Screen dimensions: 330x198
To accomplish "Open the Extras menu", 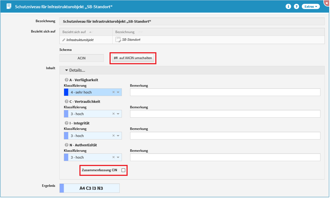I will (311, 7).
